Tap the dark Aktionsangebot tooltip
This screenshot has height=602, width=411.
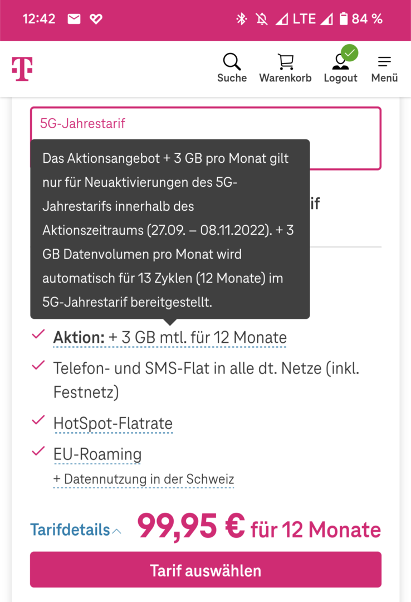pyautogui.click(x=170, y=230)
